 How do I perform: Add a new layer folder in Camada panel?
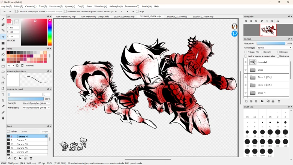tap(262, 101)
